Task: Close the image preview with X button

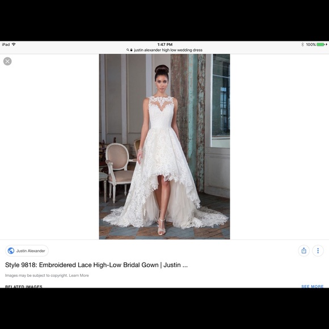Action: tap(7, 61)
